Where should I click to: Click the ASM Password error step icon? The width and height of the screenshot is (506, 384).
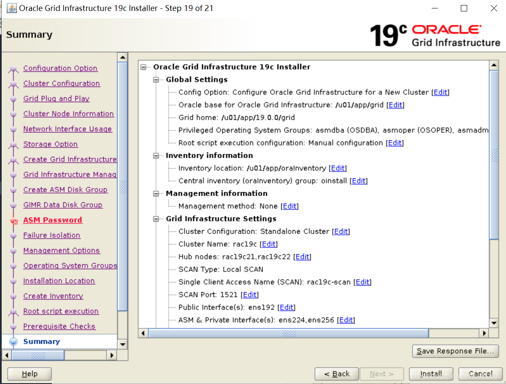click(x=14, y=221)
